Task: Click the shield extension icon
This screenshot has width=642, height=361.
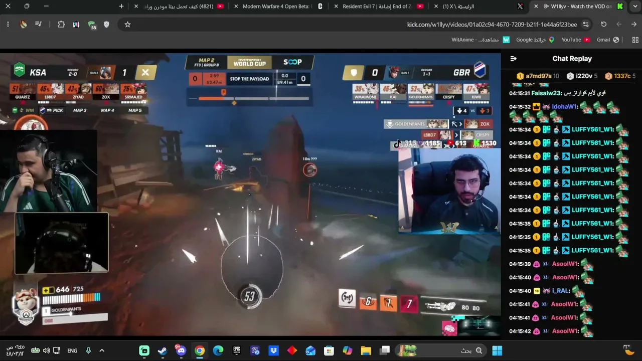Action: tap(106, 24)
